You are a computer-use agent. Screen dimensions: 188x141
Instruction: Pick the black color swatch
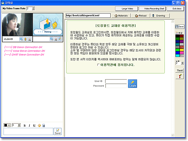[178, 36]
